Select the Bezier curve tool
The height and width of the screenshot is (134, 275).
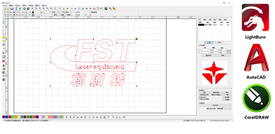(x=4, y=34)
